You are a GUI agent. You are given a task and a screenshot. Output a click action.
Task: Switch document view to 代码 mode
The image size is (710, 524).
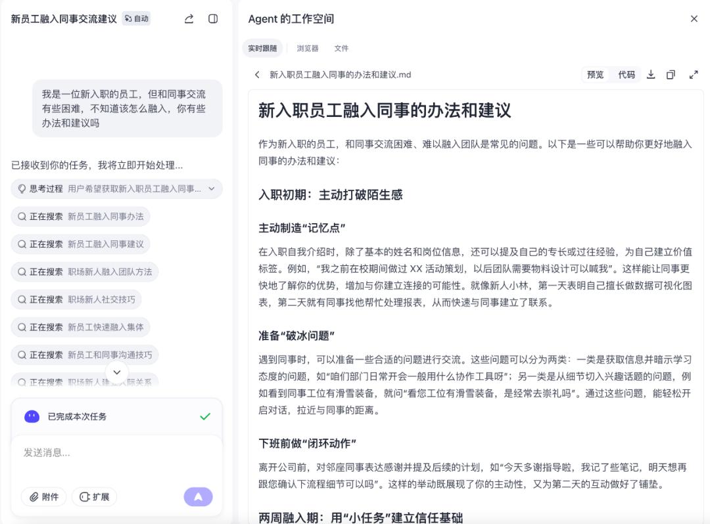pyautogui.click(x=627, y=75)
